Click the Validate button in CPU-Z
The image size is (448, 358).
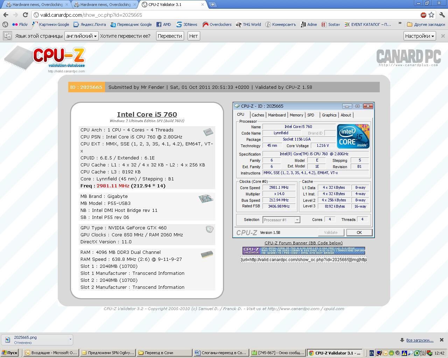(331, 232)
